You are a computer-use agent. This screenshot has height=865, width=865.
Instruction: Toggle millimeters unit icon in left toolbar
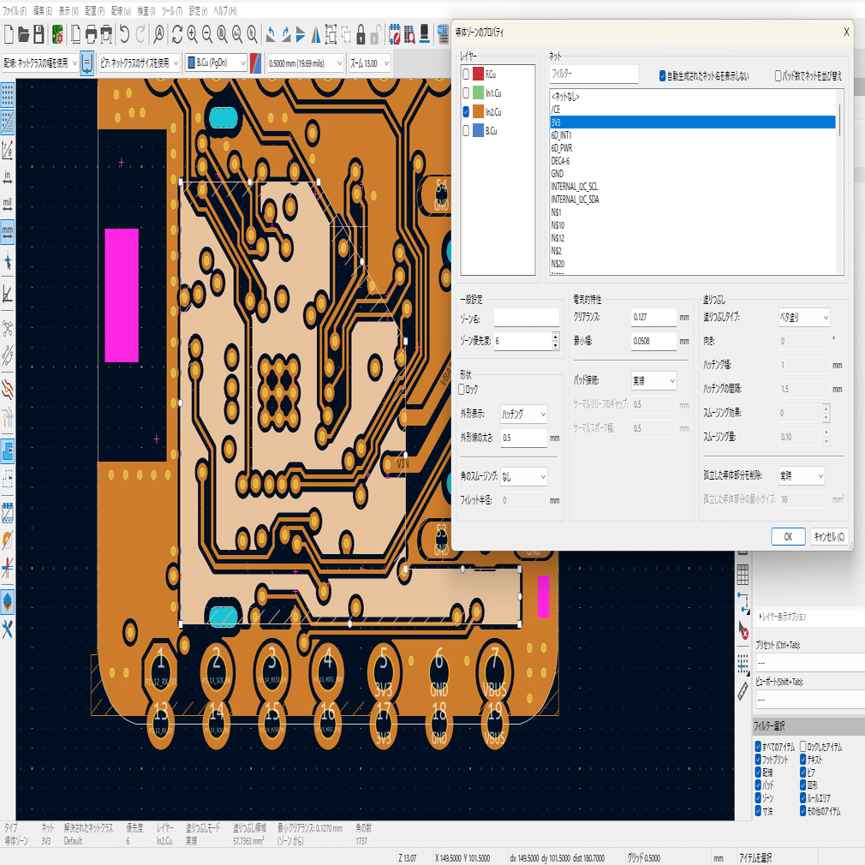(x=8, y=231)
